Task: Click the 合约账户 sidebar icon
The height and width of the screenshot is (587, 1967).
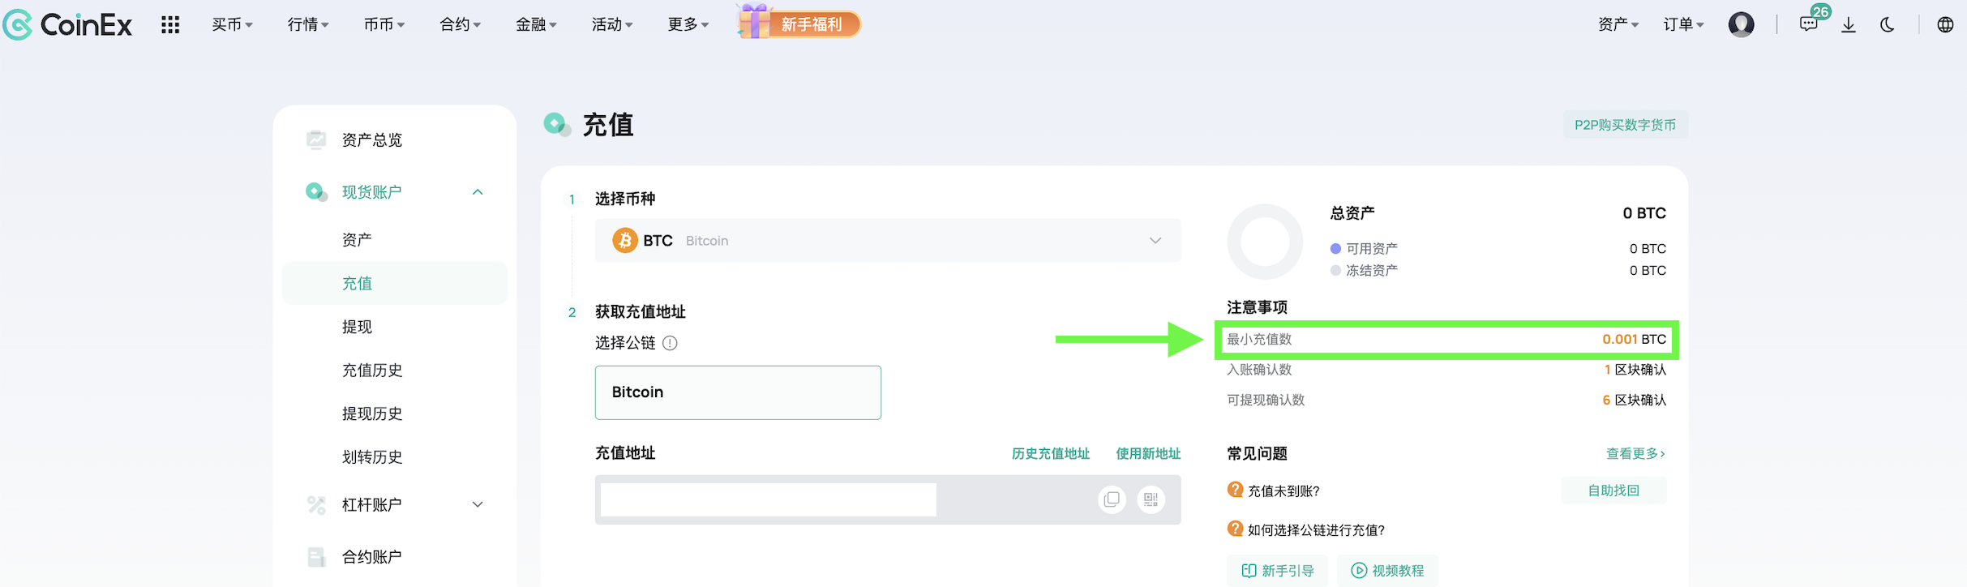Action: point(316,557)
